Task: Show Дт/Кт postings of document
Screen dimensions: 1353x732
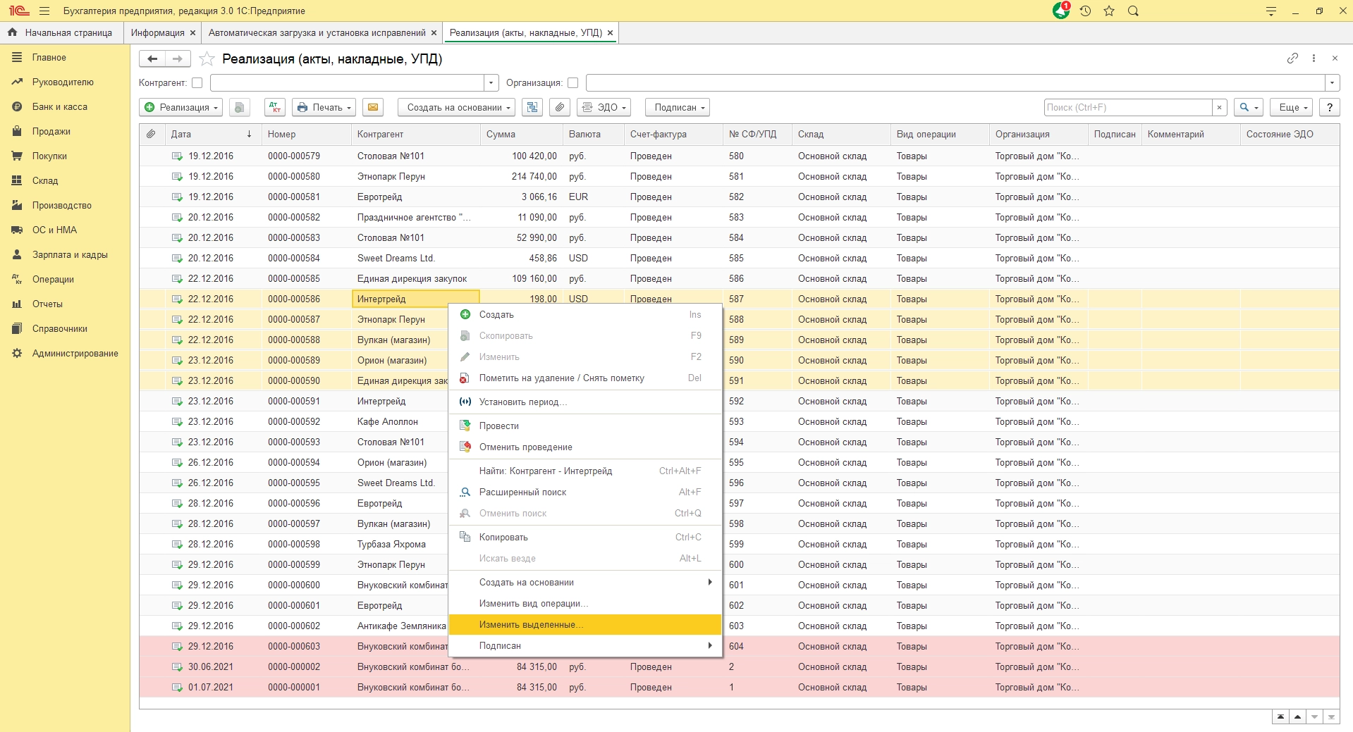Action: [275, 108]
